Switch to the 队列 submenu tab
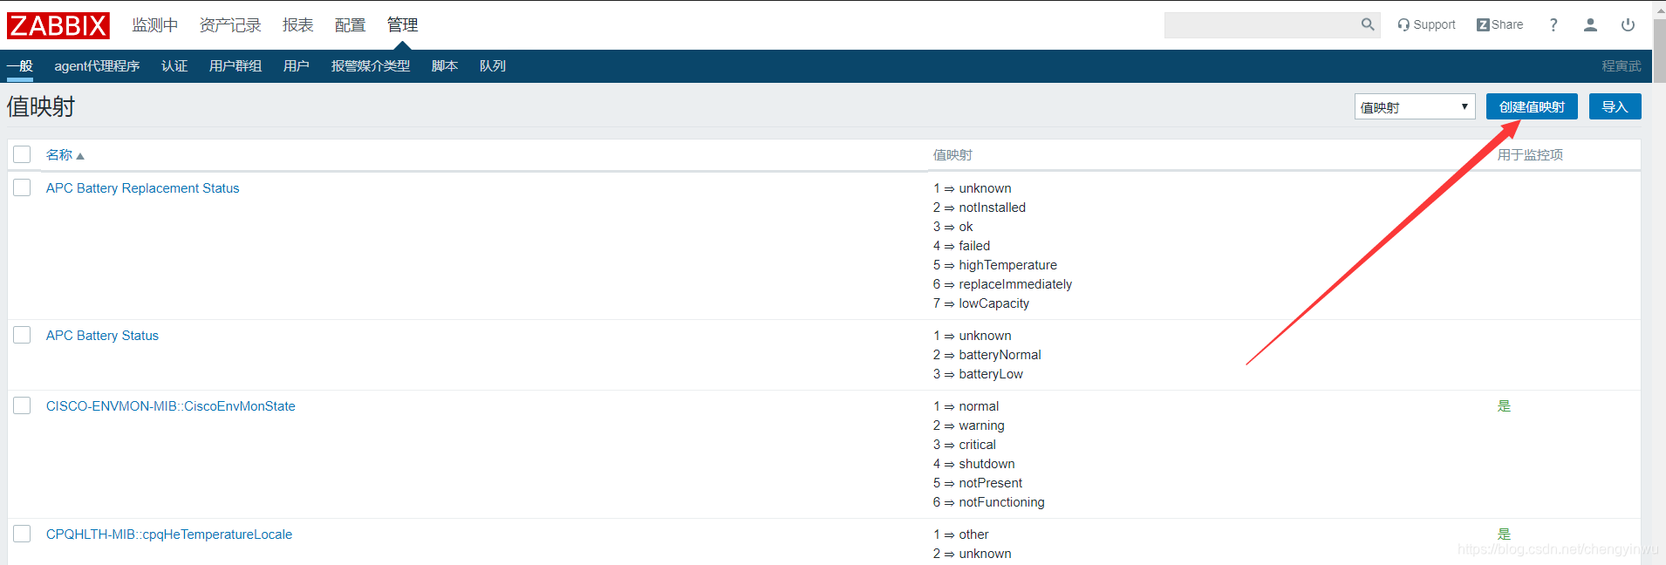 click(x=493, y=66)
